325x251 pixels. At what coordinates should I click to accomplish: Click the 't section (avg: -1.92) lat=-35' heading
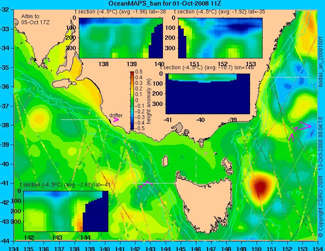(x=220, y=12)
